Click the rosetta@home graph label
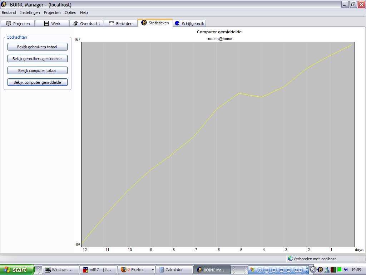 coord(219,39)
